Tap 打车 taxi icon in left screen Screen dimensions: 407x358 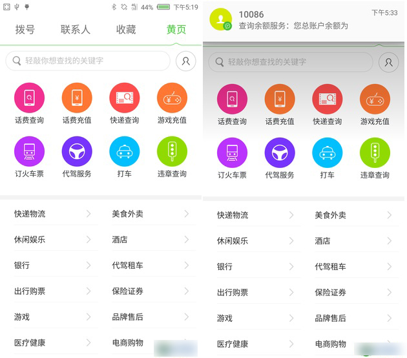[x=125, y=151]
